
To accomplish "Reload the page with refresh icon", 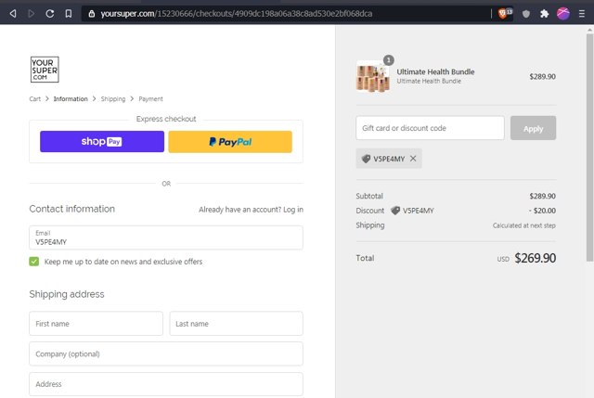I will coord(49,14).
